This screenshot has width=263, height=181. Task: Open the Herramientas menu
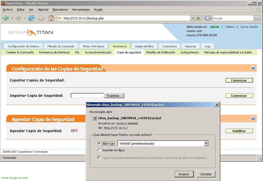(x=81, y=10)
